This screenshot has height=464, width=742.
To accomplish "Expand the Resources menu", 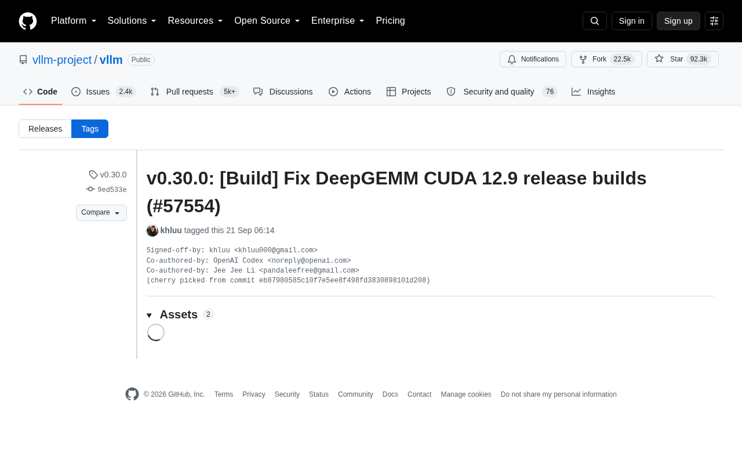I will pos(195,21).
